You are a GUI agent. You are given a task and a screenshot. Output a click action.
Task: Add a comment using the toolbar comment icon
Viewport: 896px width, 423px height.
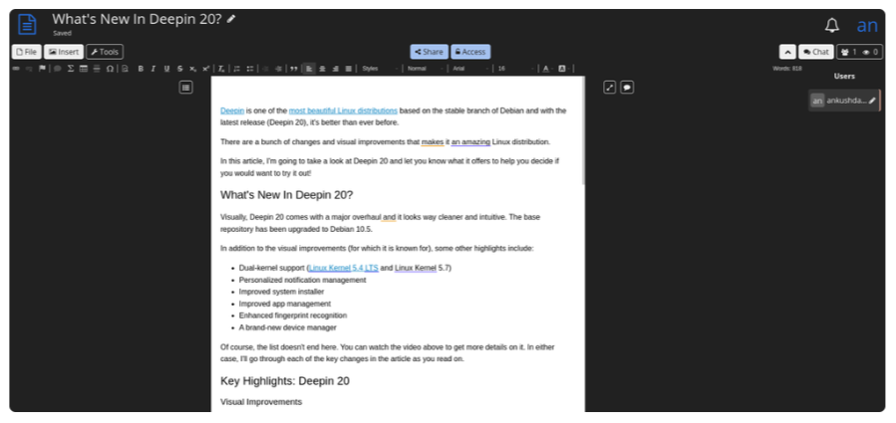(58, 69)
